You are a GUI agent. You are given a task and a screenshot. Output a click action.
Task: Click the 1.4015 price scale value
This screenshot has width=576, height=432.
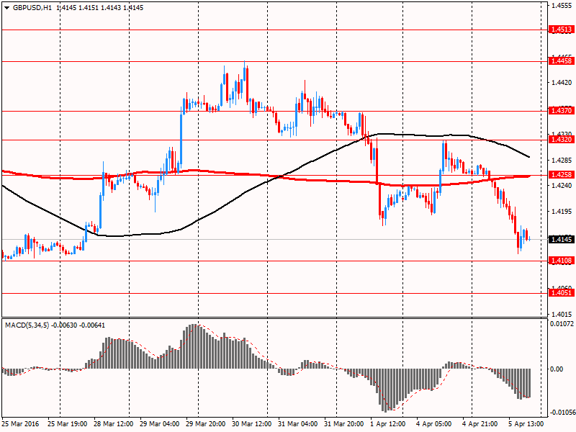click(562, 315)
